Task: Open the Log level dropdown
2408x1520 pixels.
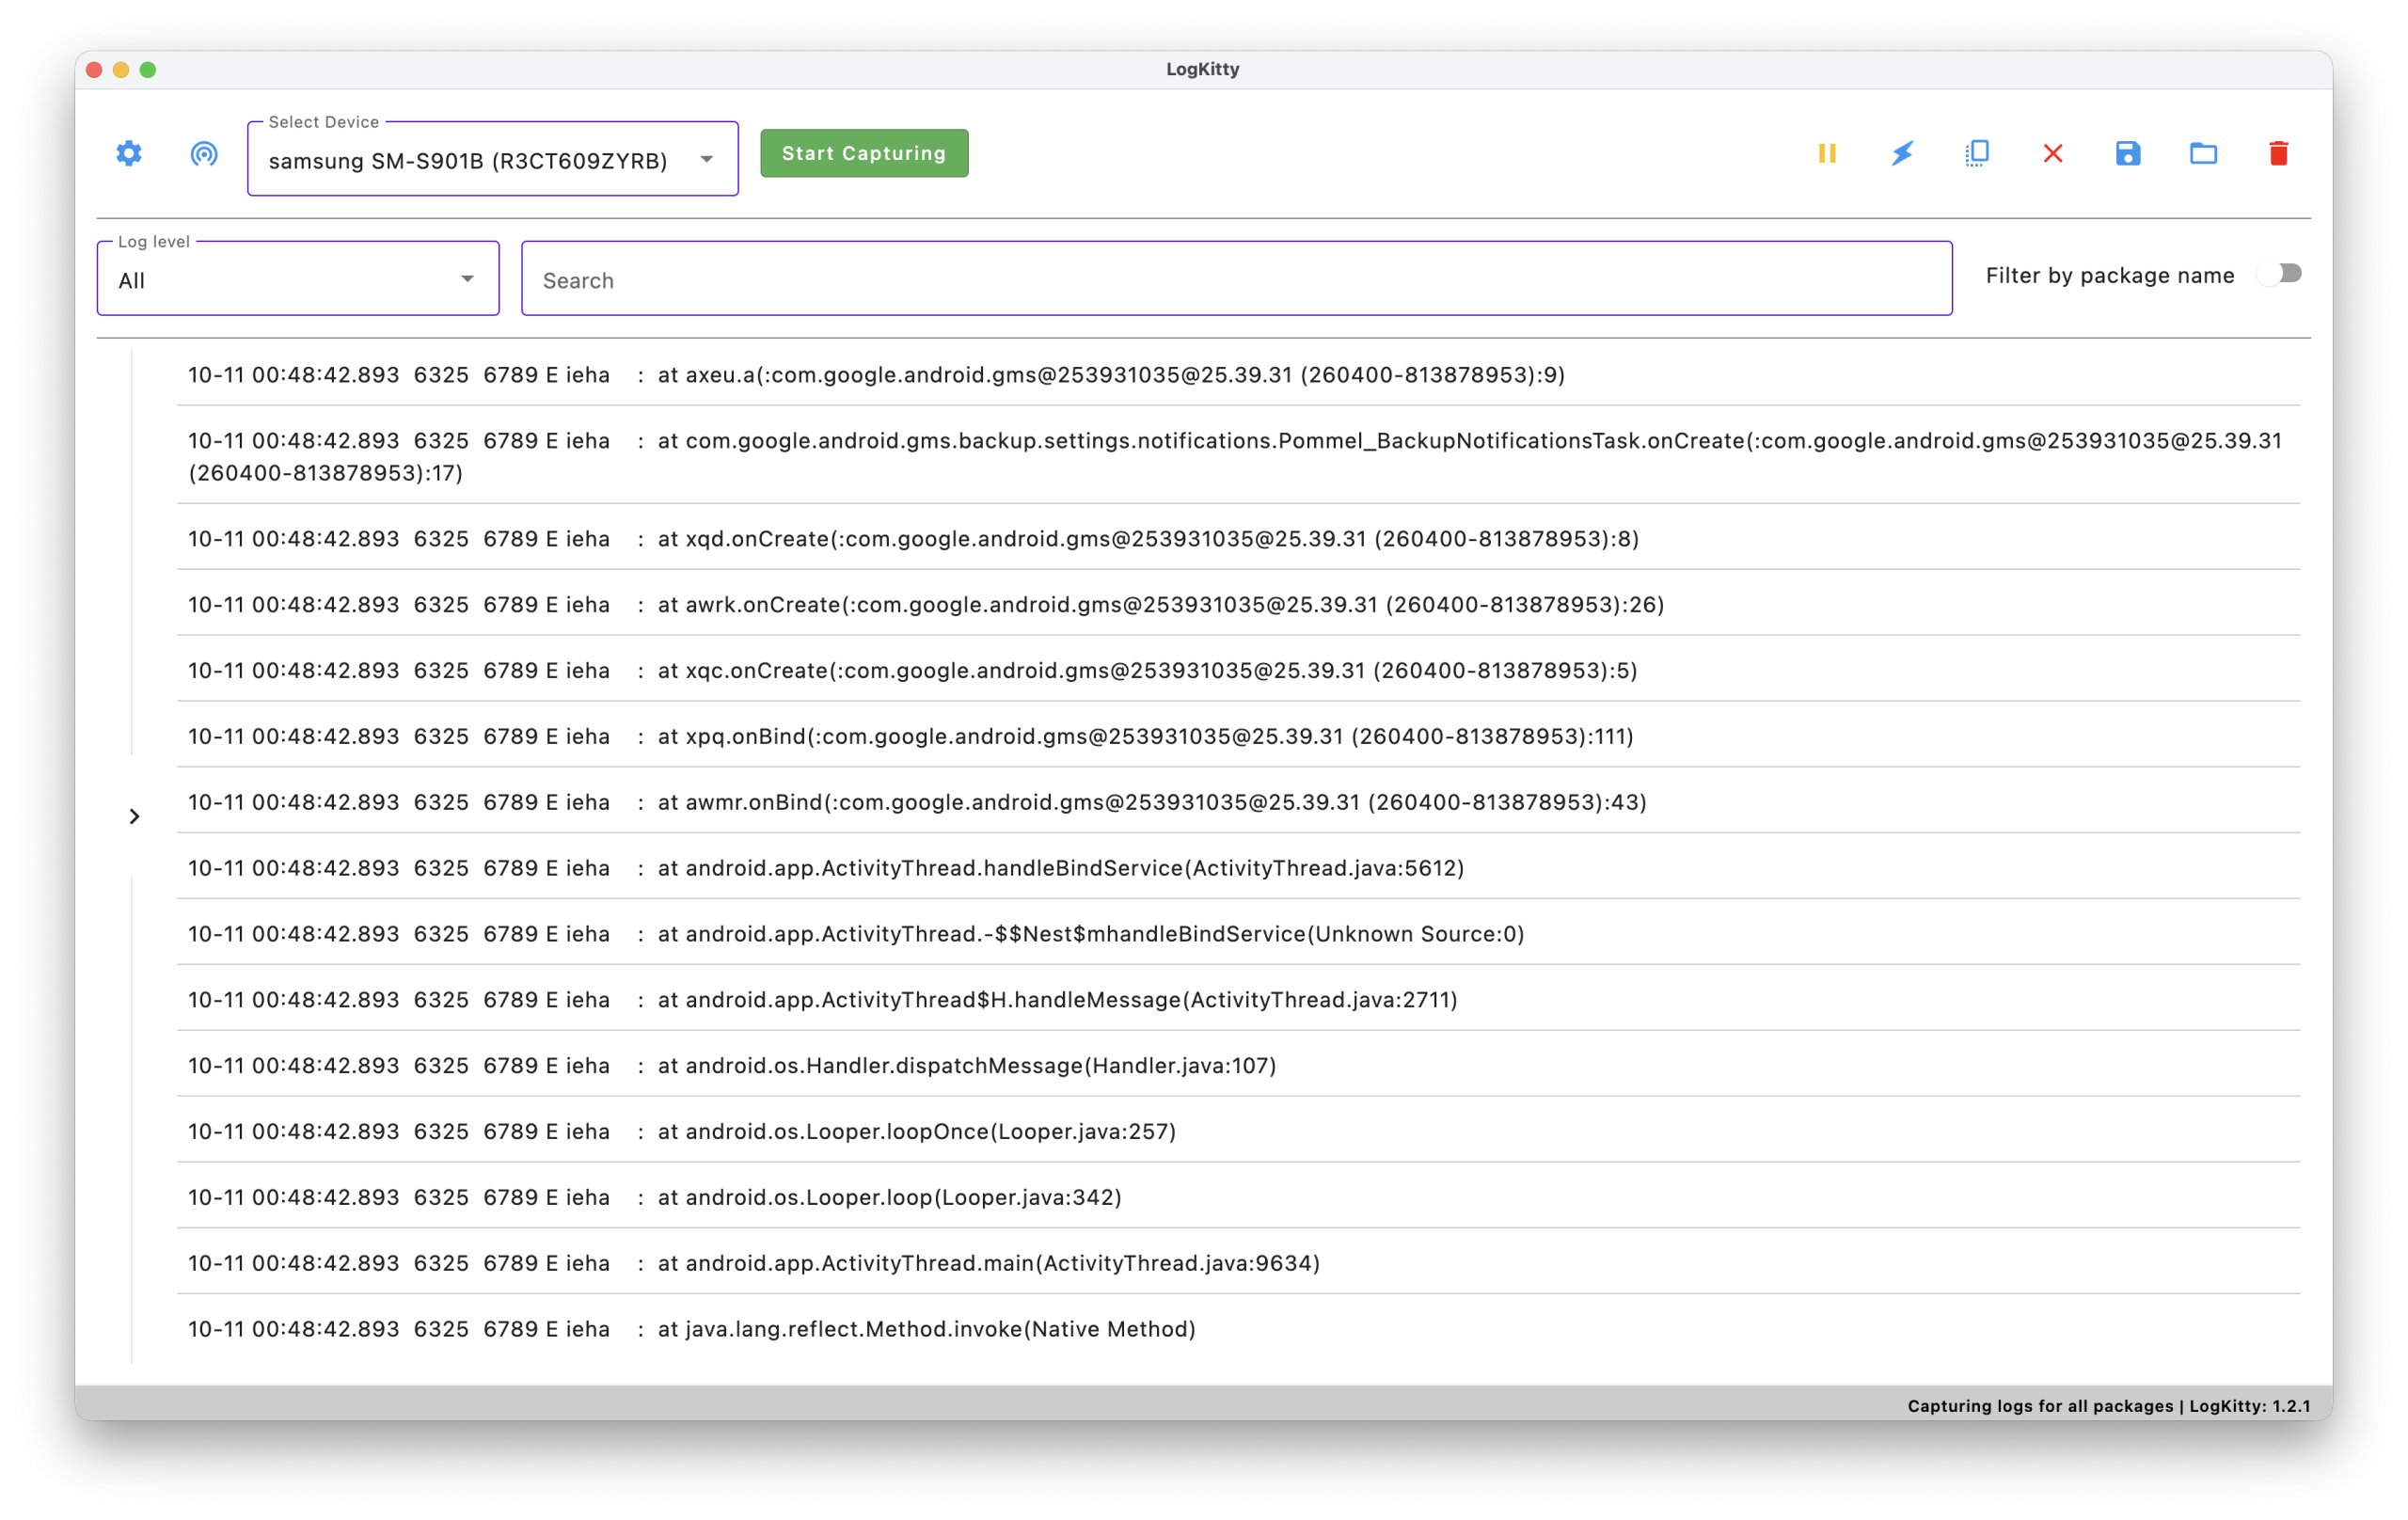Action: (x=297, y=280)
